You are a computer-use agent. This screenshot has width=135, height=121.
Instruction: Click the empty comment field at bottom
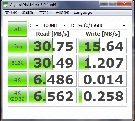(67, 111)
